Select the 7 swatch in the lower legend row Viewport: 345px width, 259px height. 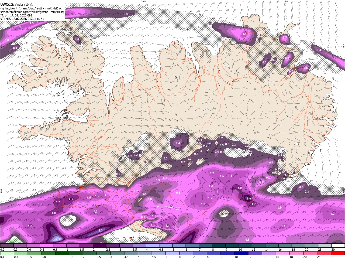point(200,253)
